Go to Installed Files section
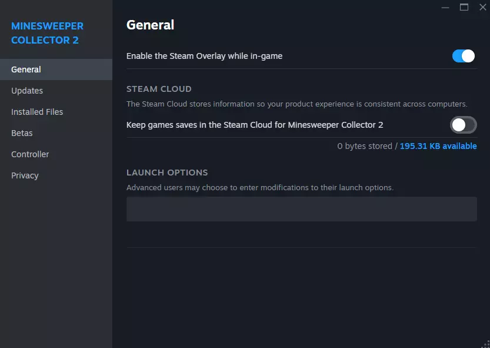 (37, 112)
